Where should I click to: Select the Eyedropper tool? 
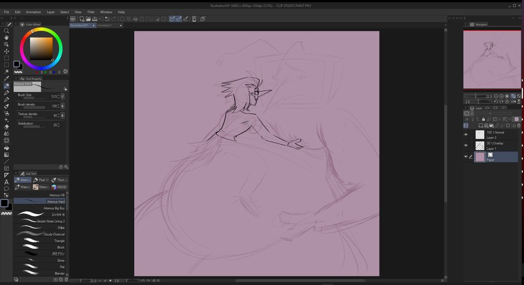[x=6, y=78]
